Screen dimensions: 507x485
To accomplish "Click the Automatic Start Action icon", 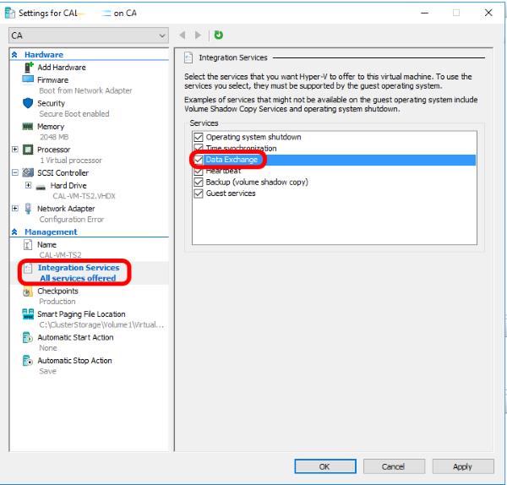I will [28, 338].
